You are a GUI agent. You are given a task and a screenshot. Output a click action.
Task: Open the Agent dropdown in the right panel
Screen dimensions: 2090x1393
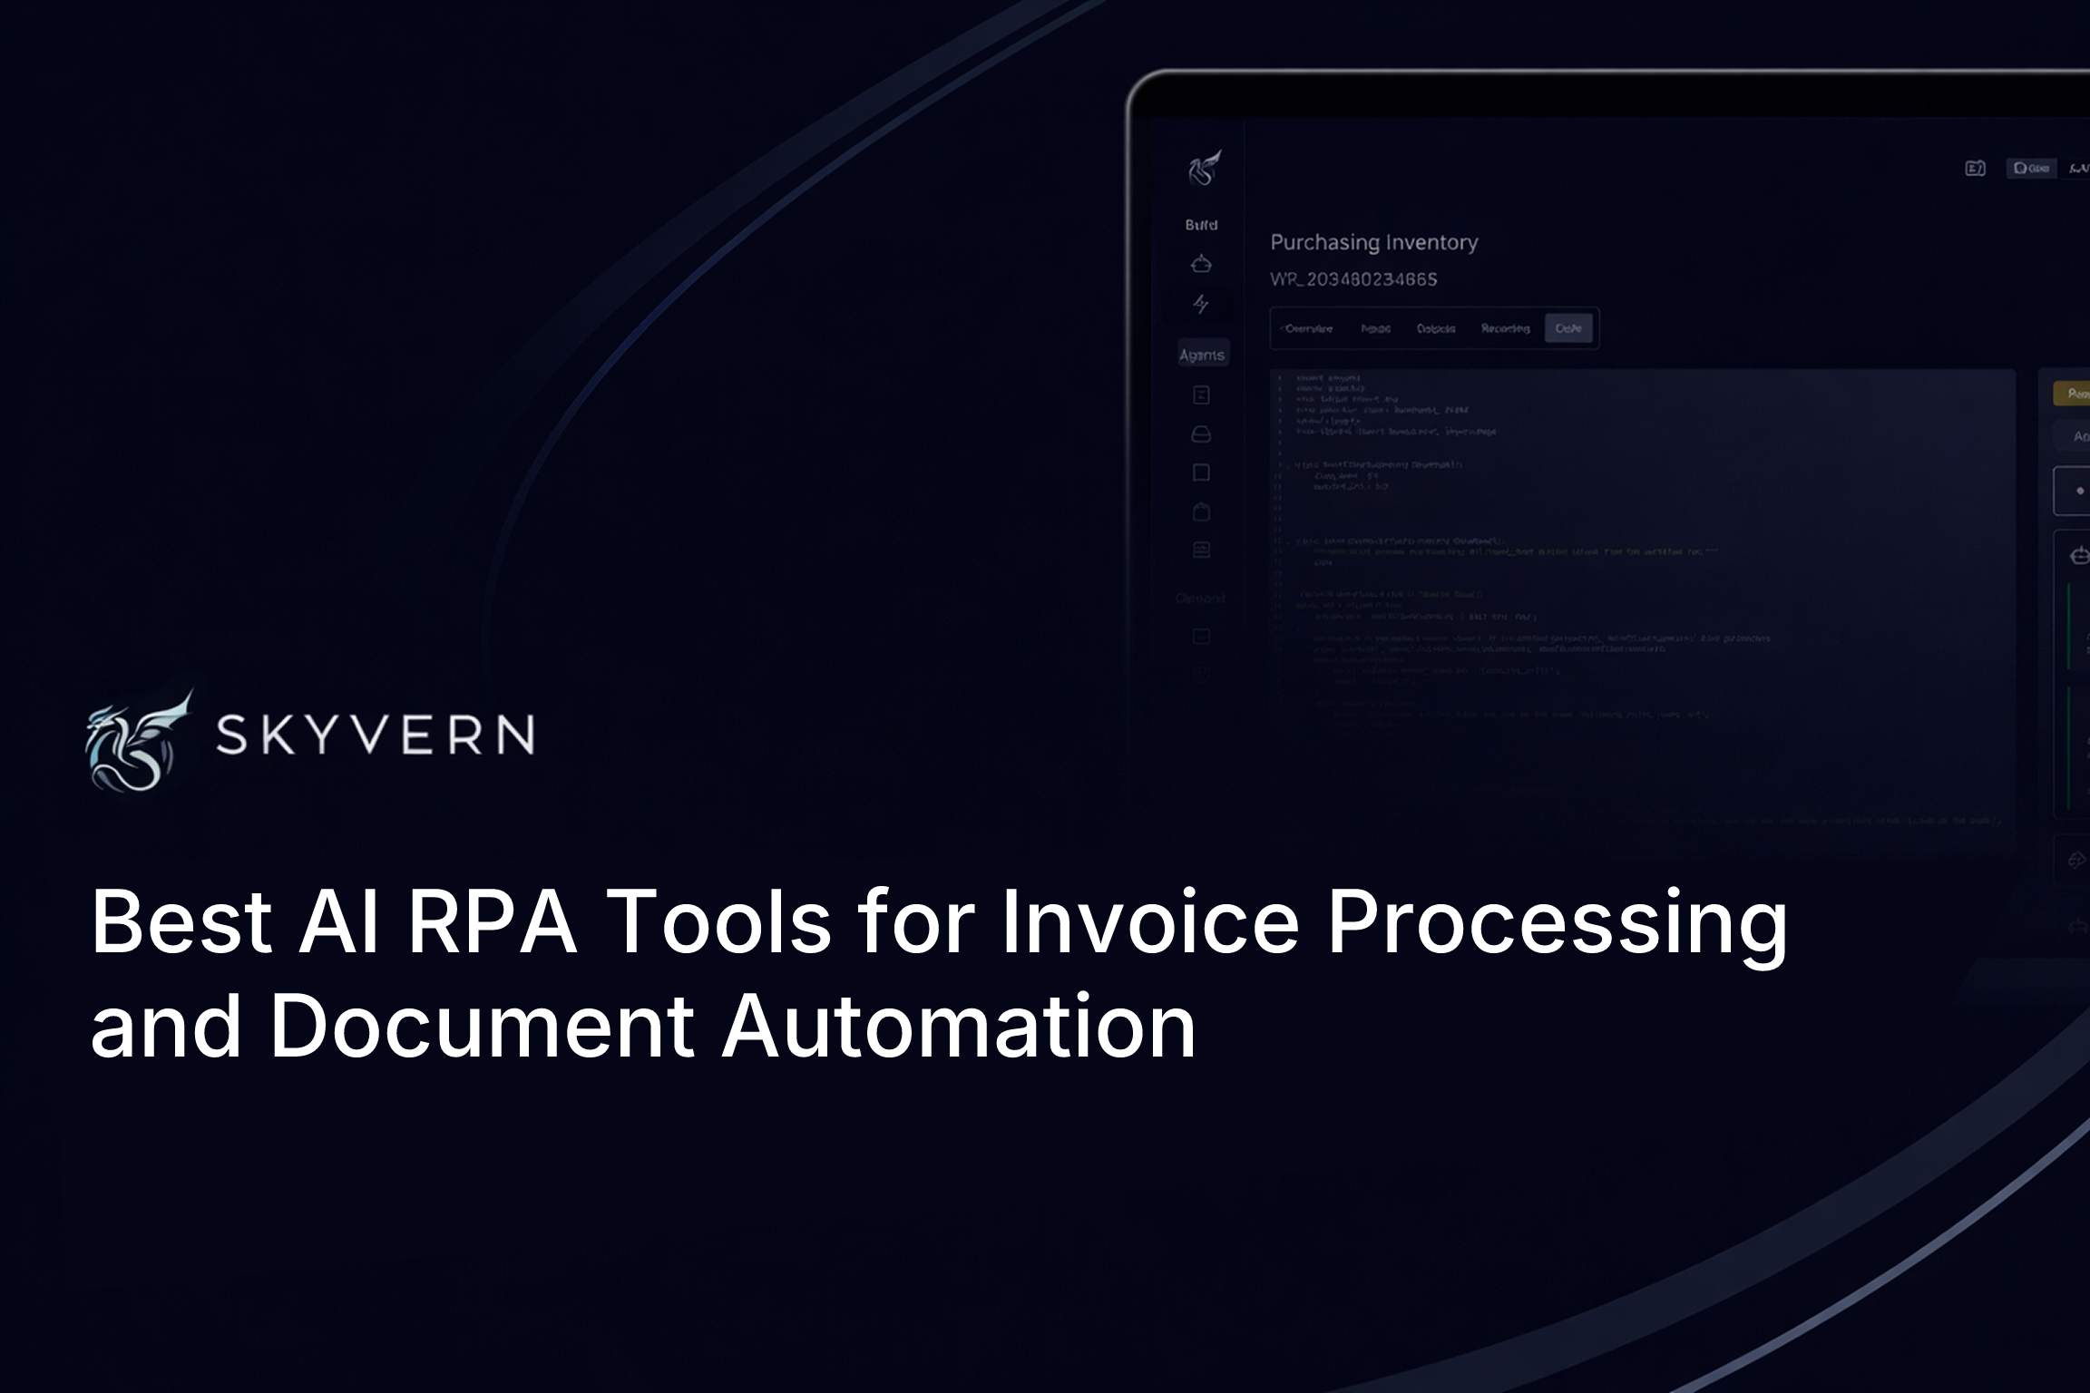click(x=2077, y=436)
